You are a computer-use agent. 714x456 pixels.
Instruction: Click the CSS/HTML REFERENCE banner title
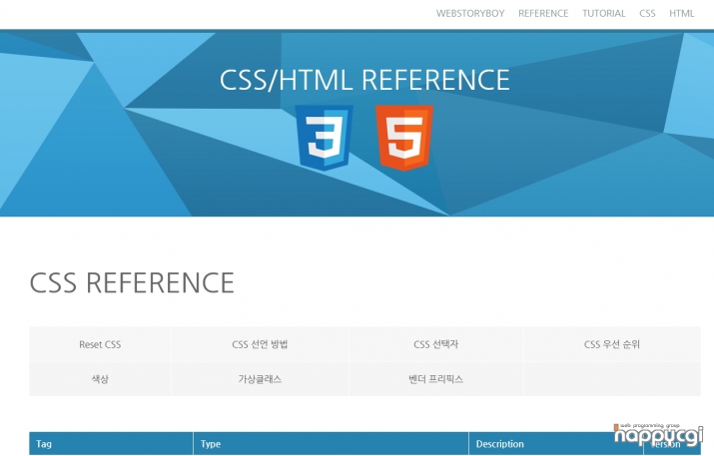(x=364, y=80)
